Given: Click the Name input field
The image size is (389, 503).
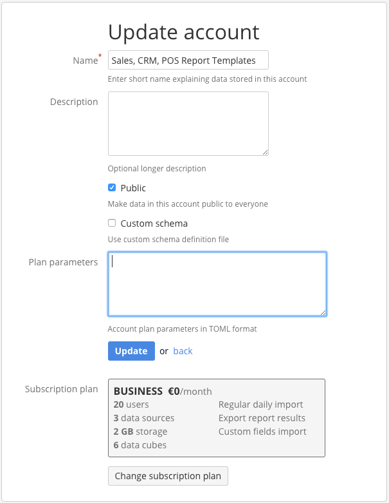Looking at the screenshot, I should click(188, 61).
